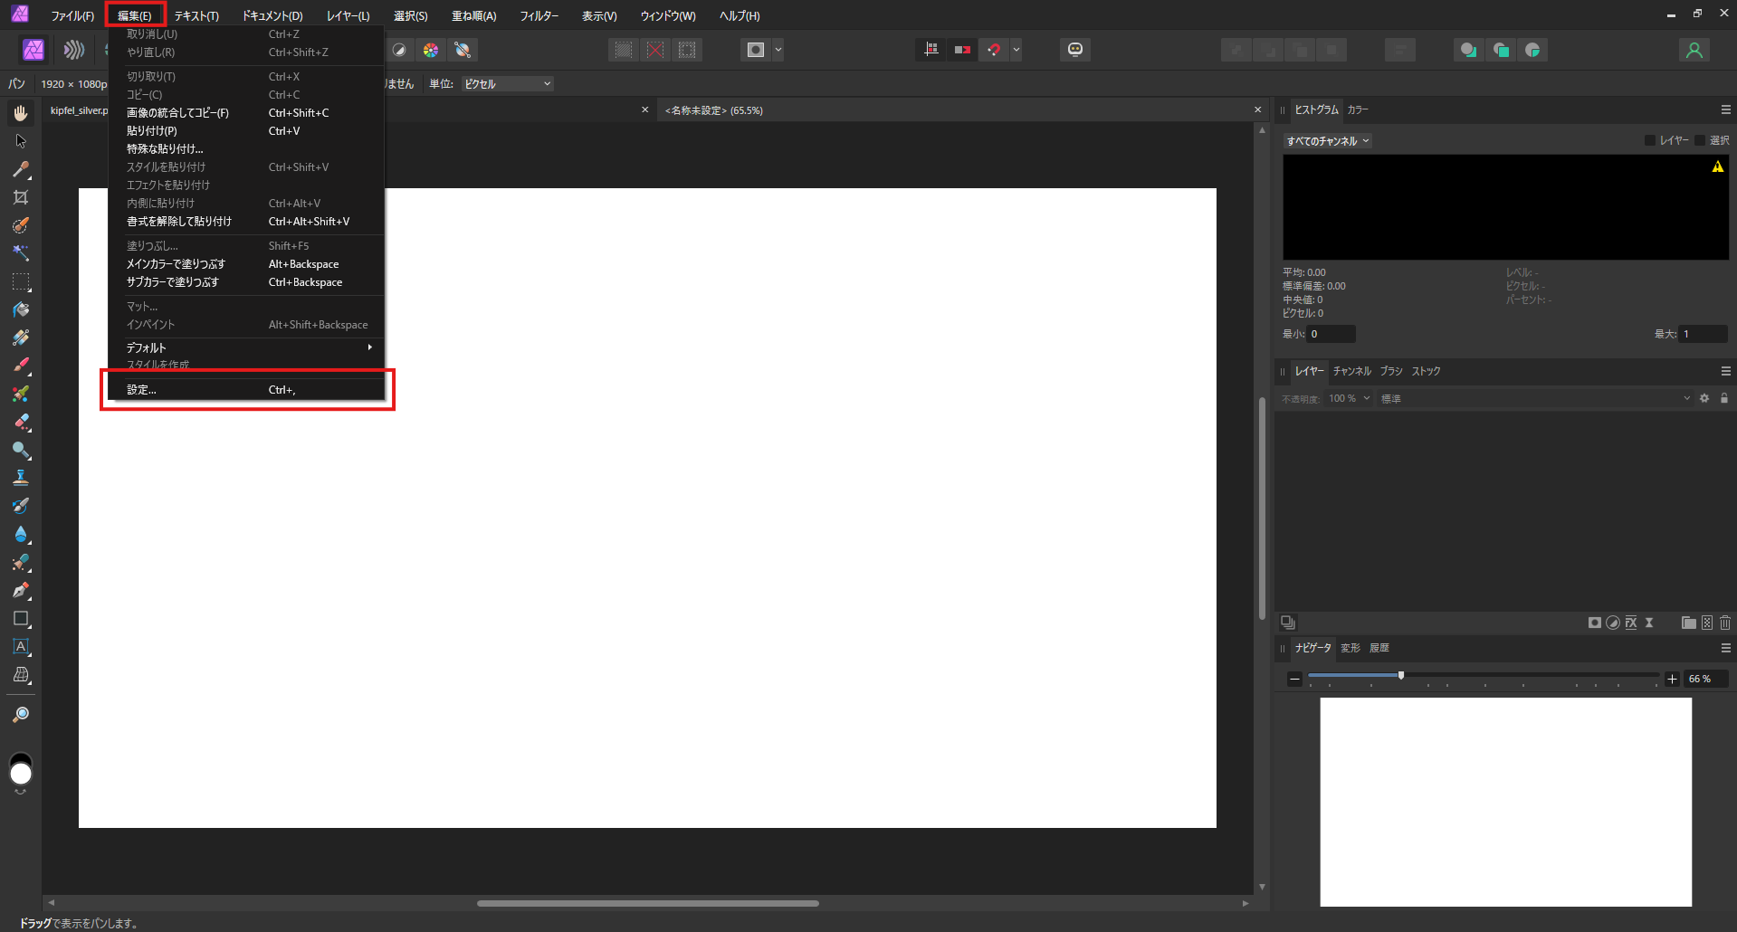The image size is (1737, 932).
Task: Switch to the ブラシ tab
Action: (1391, 371)
